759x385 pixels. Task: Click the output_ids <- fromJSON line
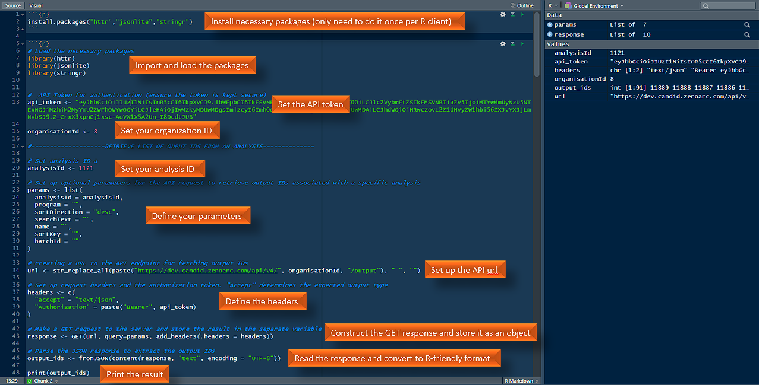[154, 358]
